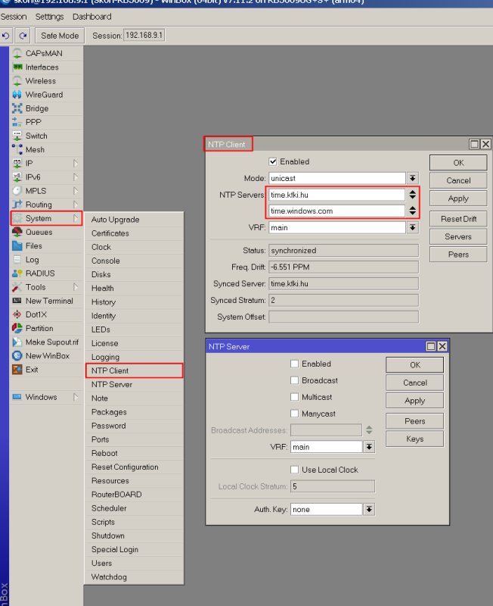
Task: Click the Tools menu icon
Action: point(17,287)
